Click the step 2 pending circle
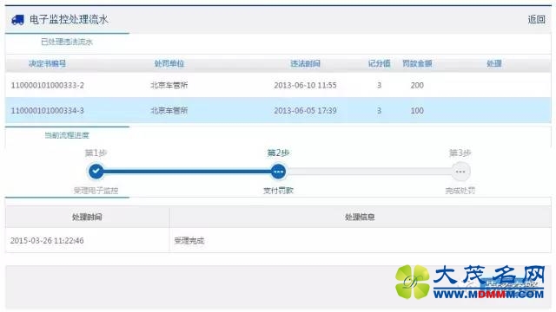 click(278, 172)
